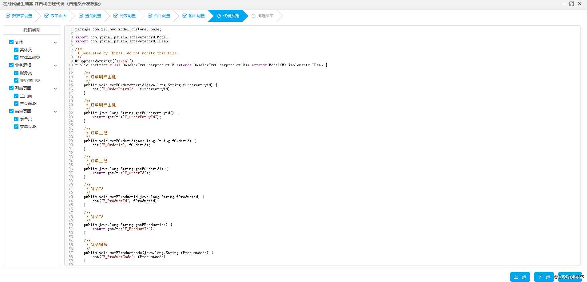This screenshot has width=587, height=282.
Task: Toggle the 主页面JS checkbox
Action: [16, 104]
